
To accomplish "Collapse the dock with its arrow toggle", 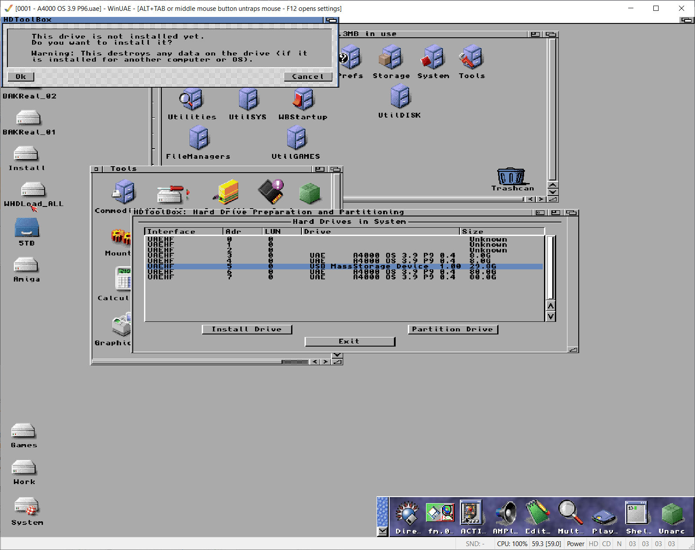I will point(382,531).
